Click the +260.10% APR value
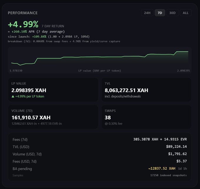 [x=19, y=31]
